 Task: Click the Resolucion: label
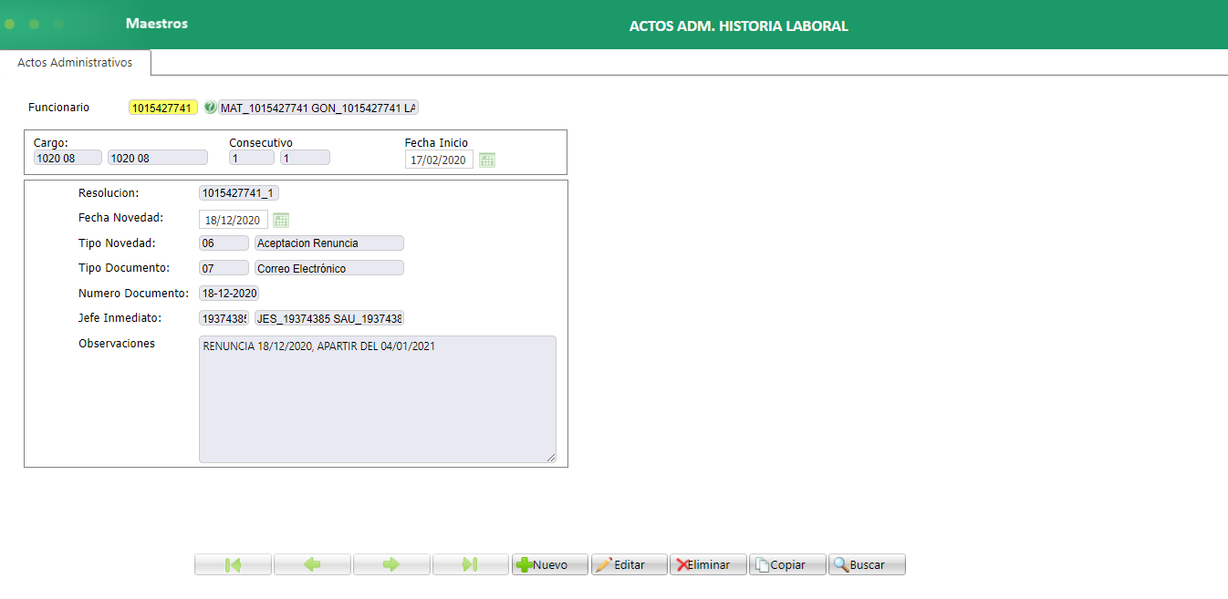pos(109,193)
